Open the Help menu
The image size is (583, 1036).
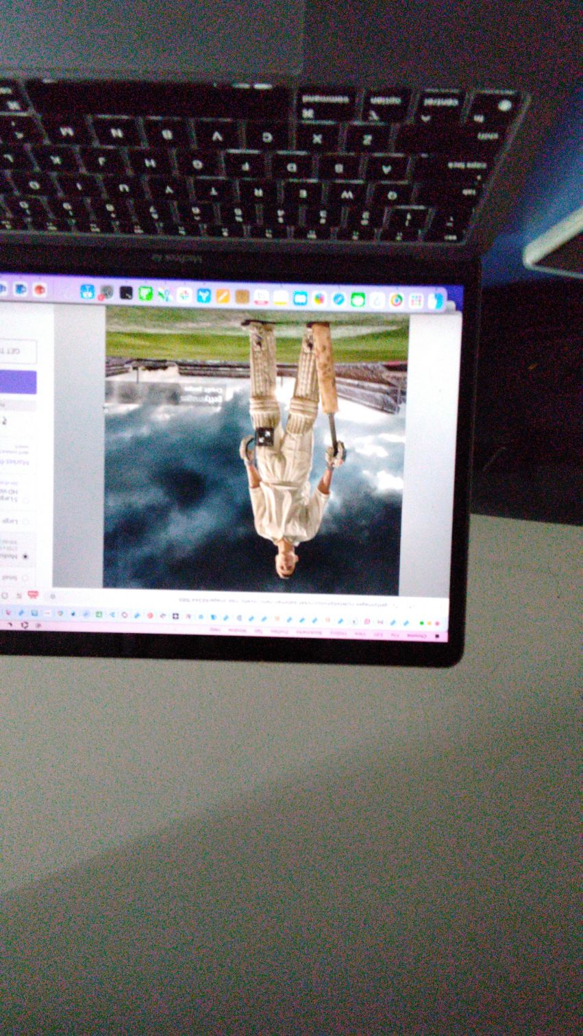(x=214, y=629)
